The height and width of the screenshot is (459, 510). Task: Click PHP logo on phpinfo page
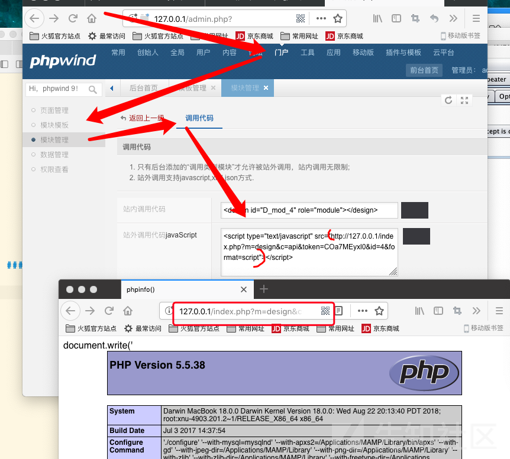[424, 373]
